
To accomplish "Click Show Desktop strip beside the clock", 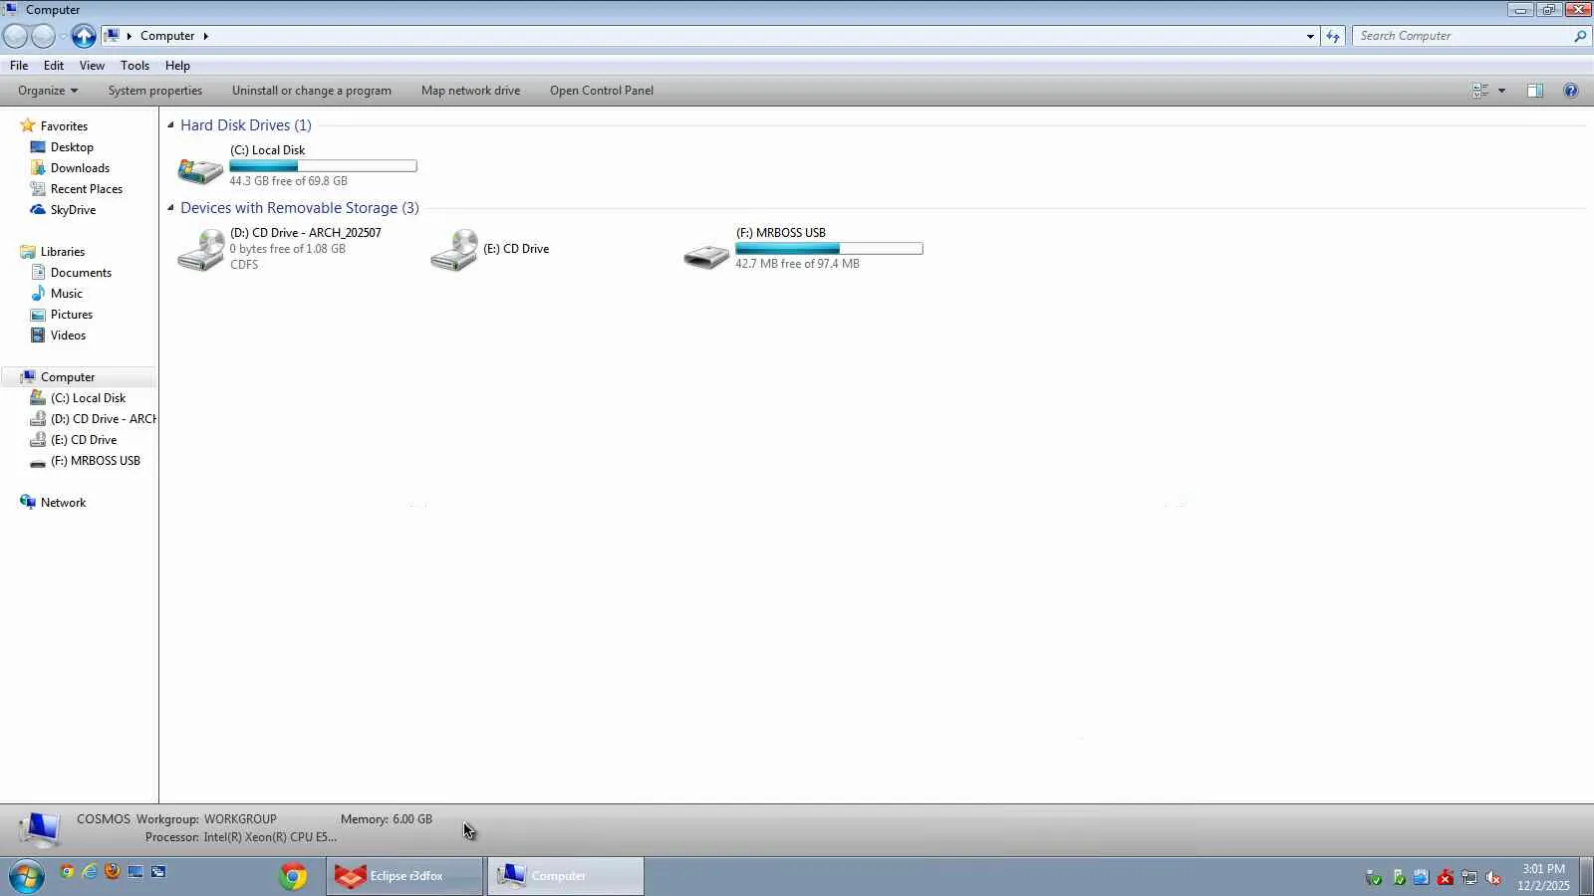I will pyautogui.click(x=1586, y=876).
